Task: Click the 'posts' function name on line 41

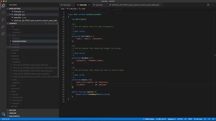Action: (90, 92)
